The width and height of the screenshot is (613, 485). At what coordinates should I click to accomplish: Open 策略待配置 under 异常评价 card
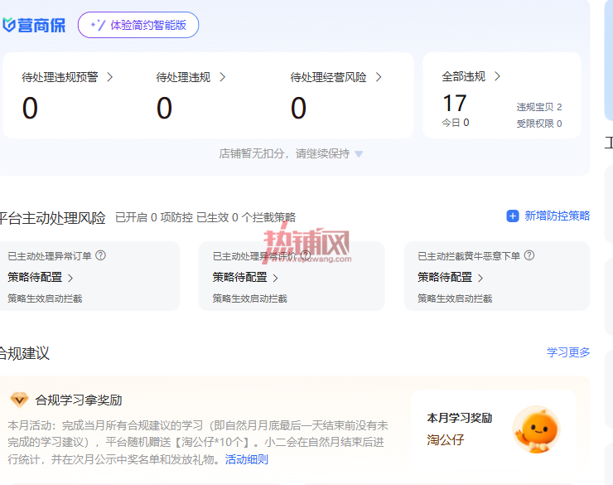(x=245, y=277)
